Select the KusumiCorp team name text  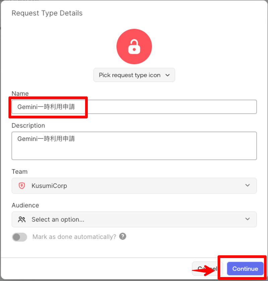pos(49,186)
